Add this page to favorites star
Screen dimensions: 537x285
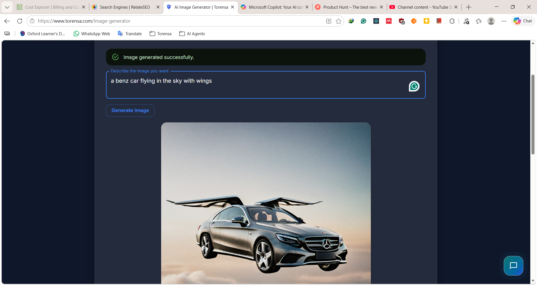[x=339, y=21]
